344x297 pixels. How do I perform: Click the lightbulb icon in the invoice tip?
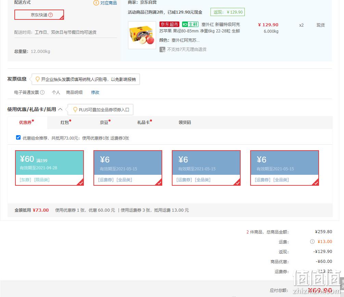[x=38, y=79]
